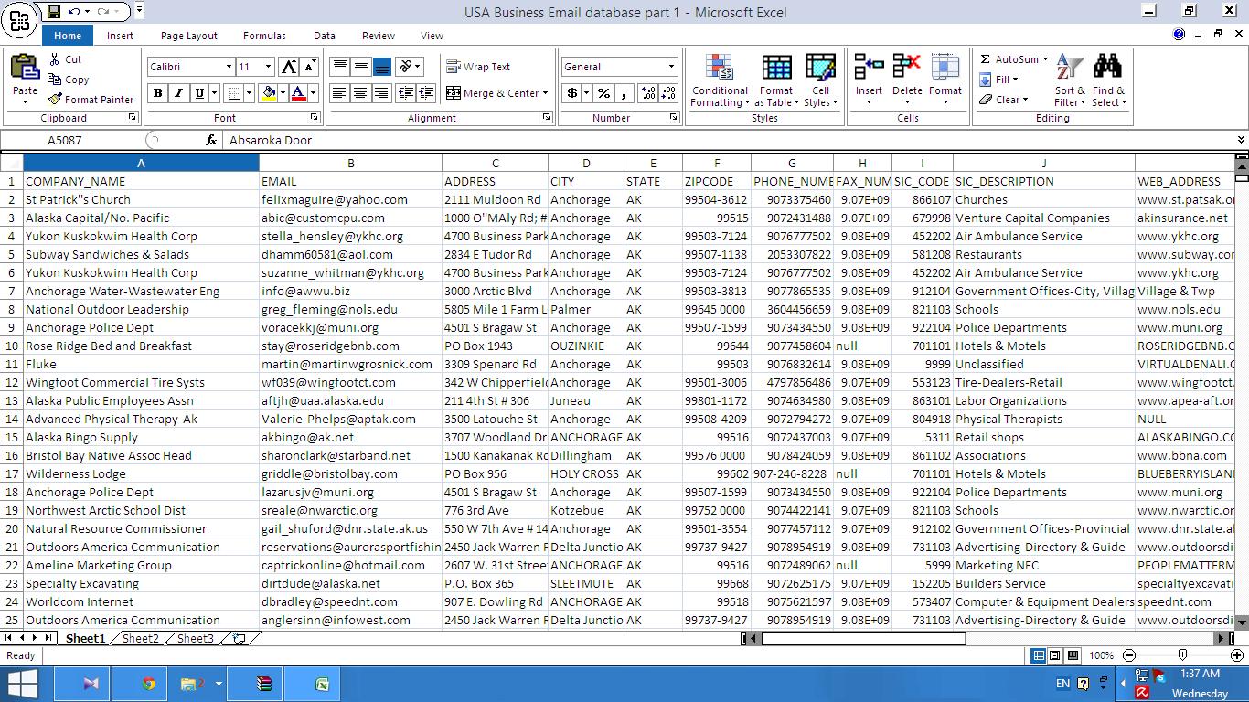Open the General number format dropdown

671,67
